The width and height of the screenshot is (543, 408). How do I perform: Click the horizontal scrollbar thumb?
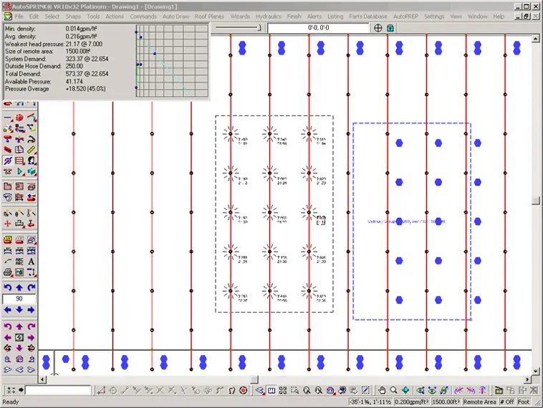click(254, 379)
